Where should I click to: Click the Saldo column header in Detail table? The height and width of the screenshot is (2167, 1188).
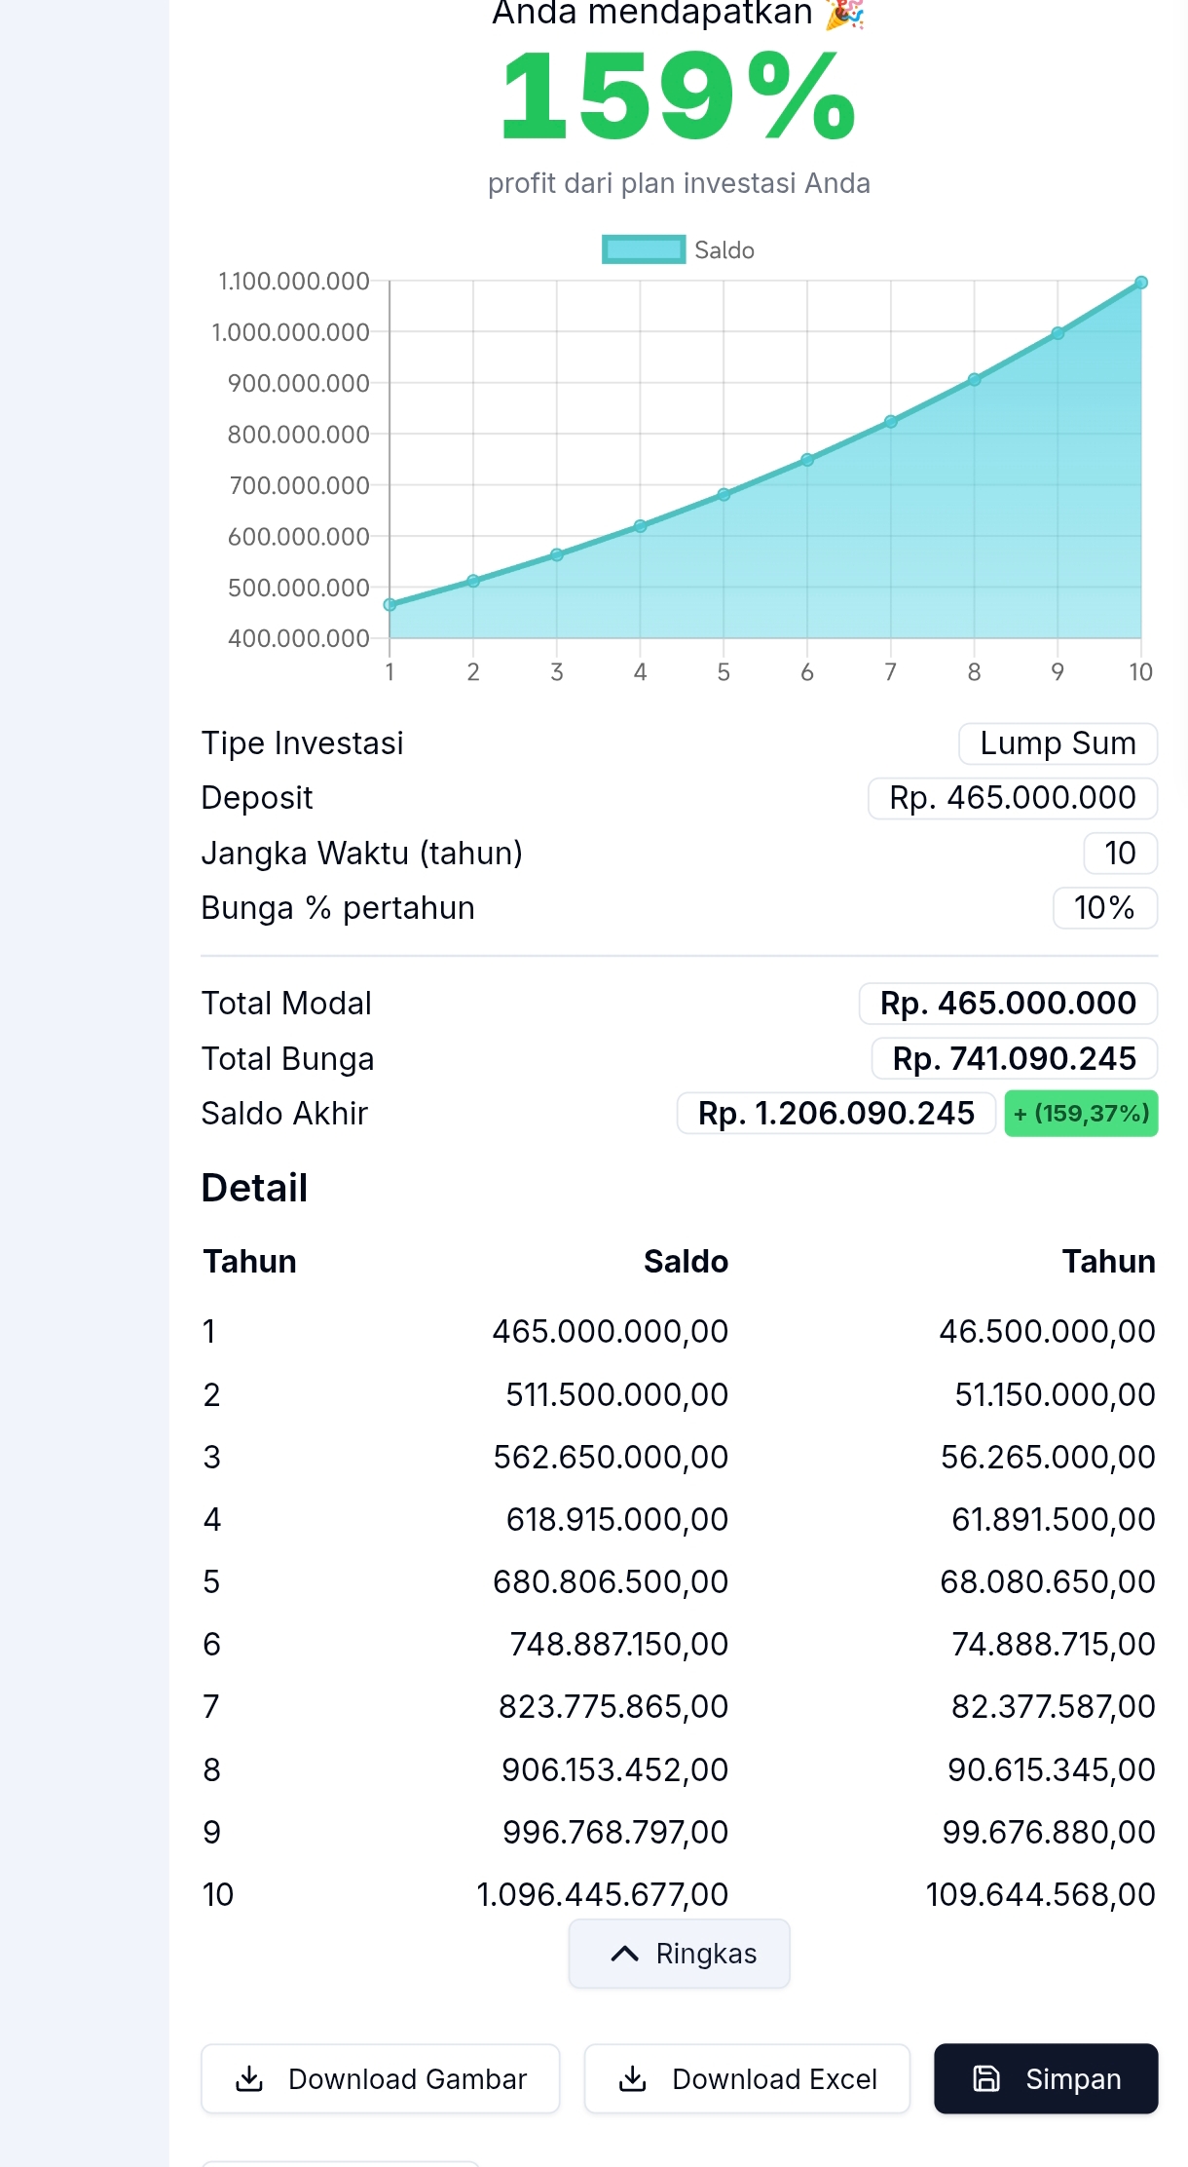click(686, 1262)
